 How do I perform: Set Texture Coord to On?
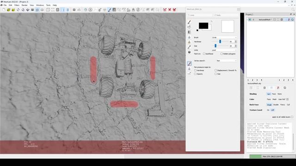(x=268, y=110)
